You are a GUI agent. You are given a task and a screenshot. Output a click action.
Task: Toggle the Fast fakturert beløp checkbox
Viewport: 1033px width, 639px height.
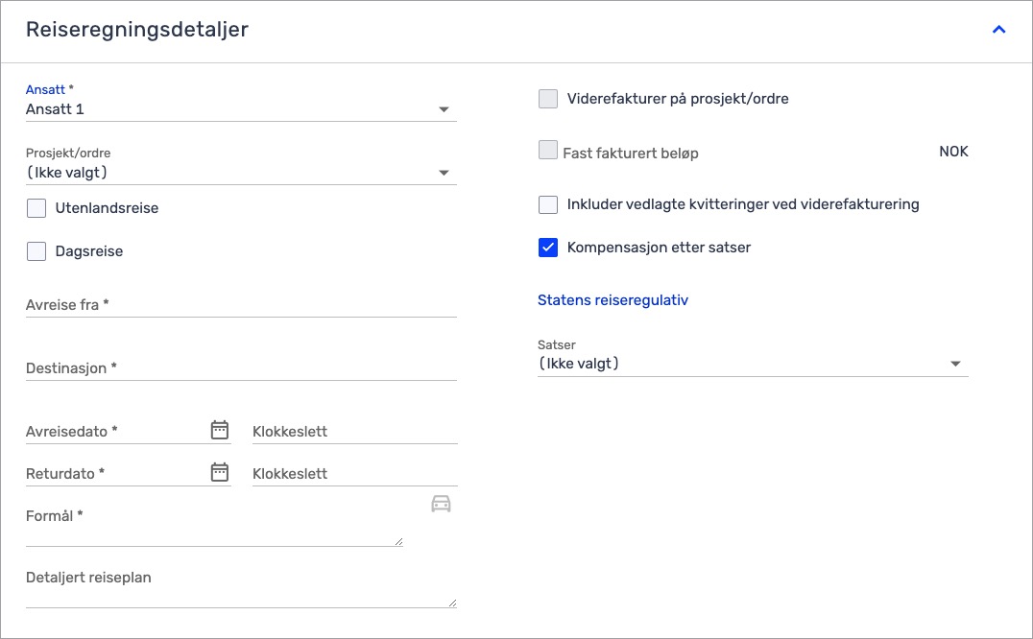pyautogui.click(x=548, y=151)
